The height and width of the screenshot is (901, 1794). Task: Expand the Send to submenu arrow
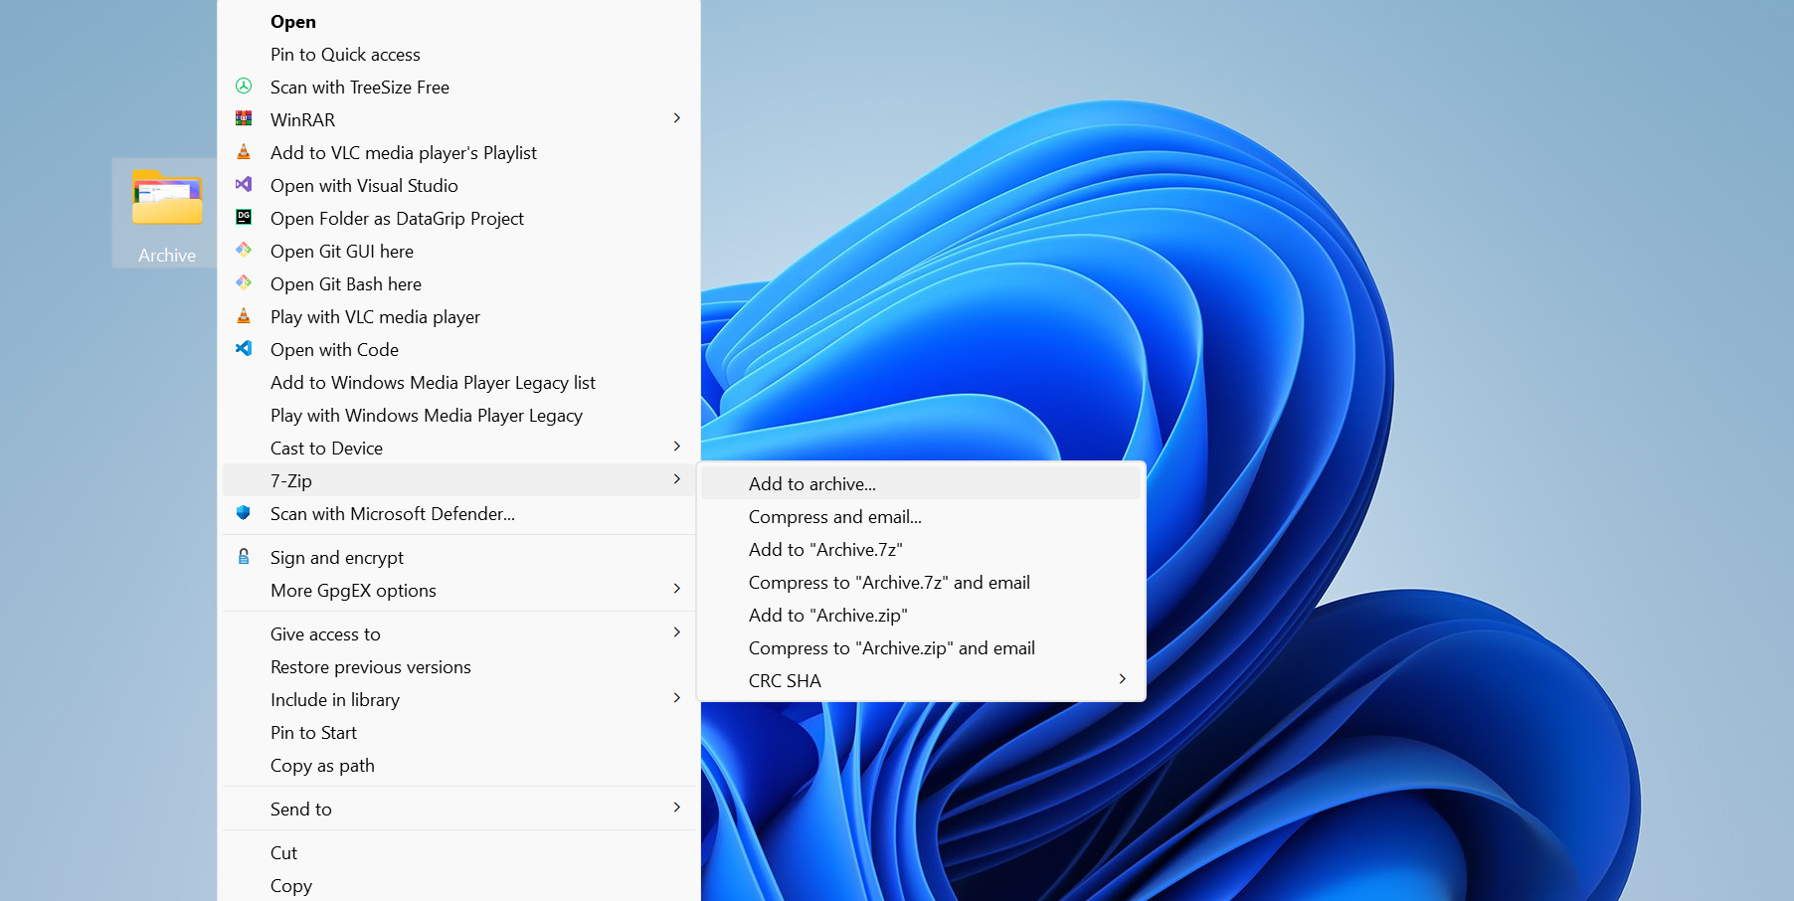(677, 809)
